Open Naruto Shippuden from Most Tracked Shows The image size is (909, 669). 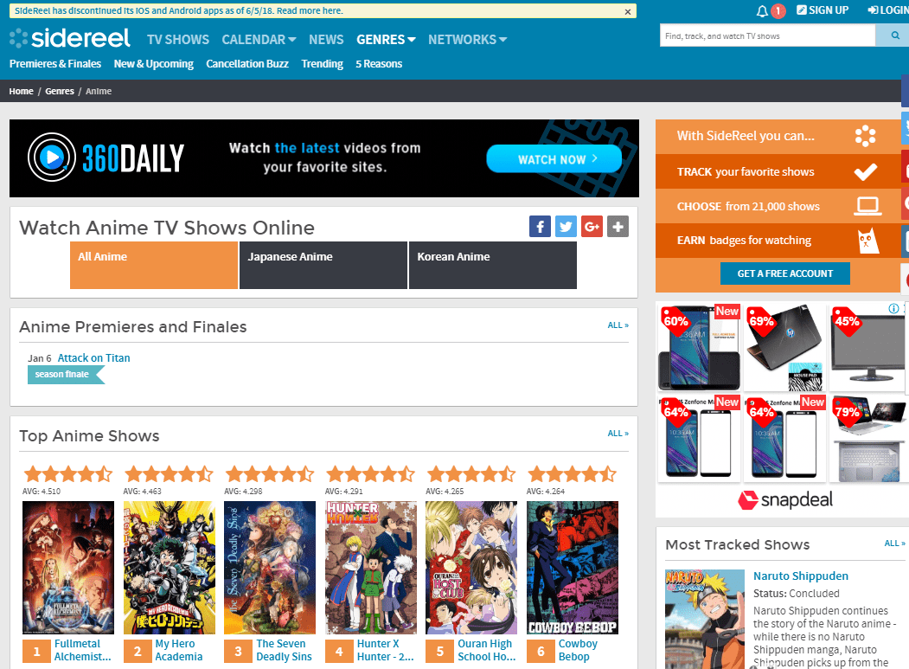tap(800, 576)
